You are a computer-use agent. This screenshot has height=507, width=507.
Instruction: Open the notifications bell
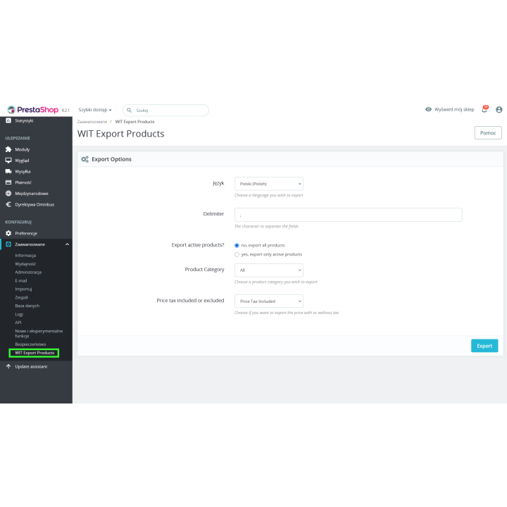(484, 109)
